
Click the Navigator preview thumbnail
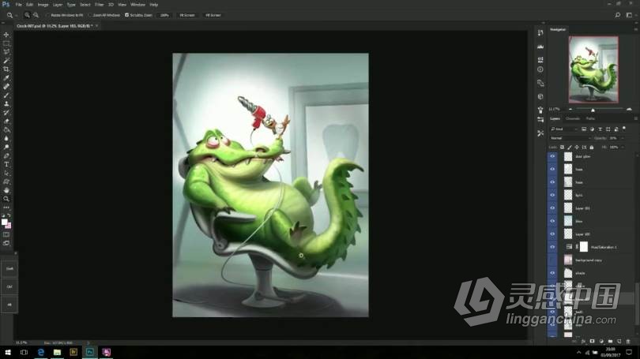click(x=593, y=69)
